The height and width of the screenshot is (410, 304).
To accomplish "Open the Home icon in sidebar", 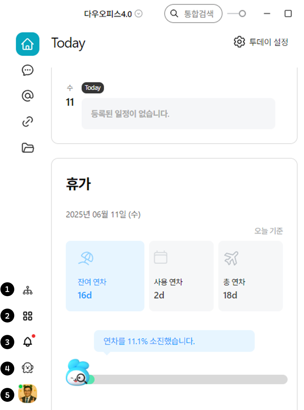I will click(x=27, y=44).
